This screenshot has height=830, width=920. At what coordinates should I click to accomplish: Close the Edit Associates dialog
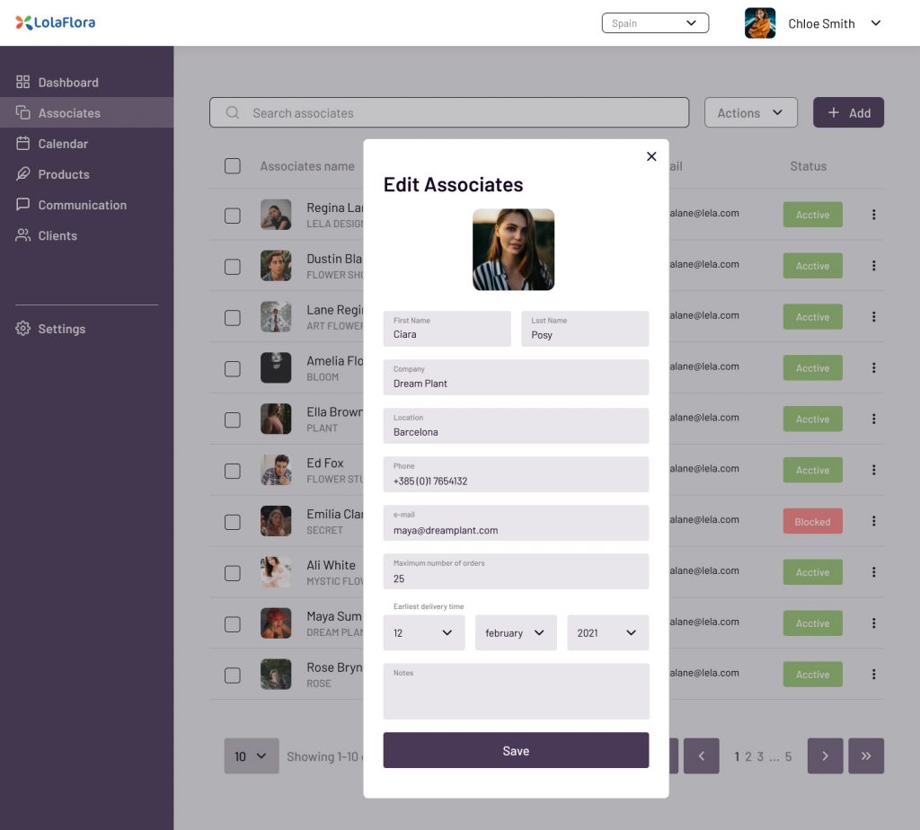tap(651, 156)
